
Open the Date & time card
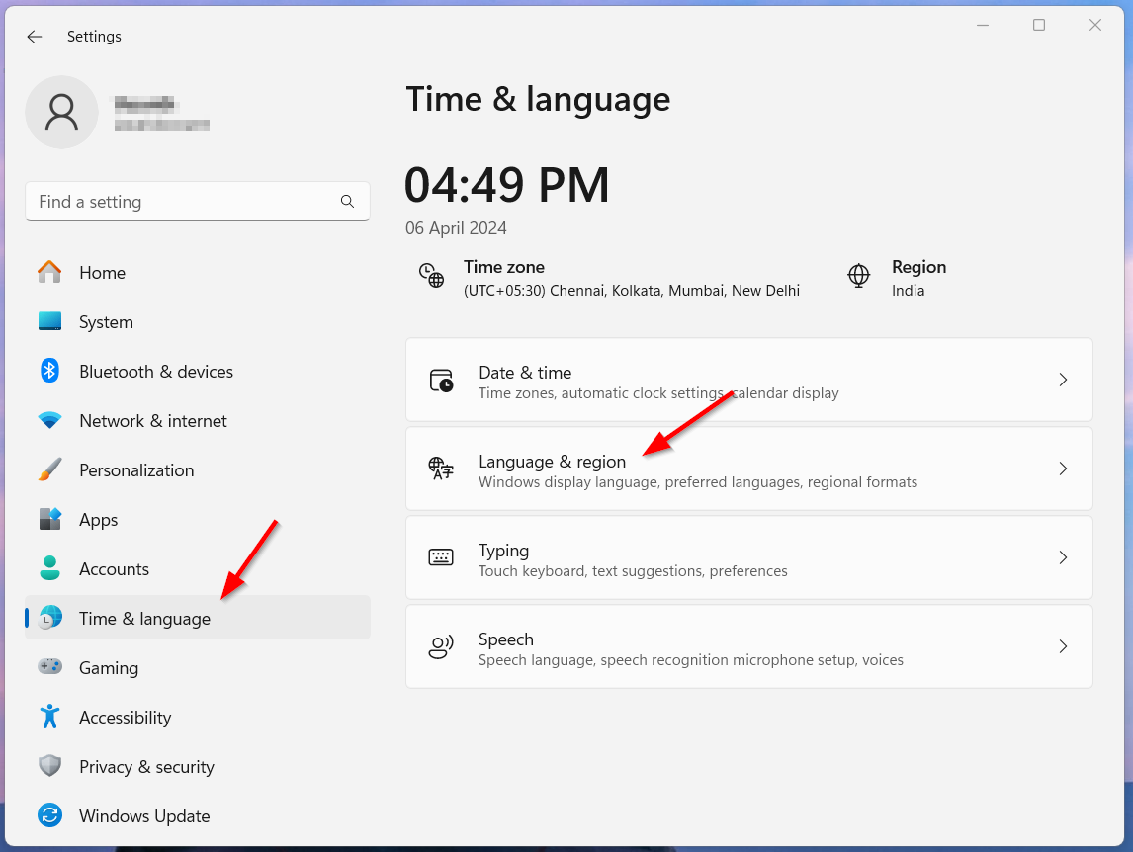tap(749, 380)
